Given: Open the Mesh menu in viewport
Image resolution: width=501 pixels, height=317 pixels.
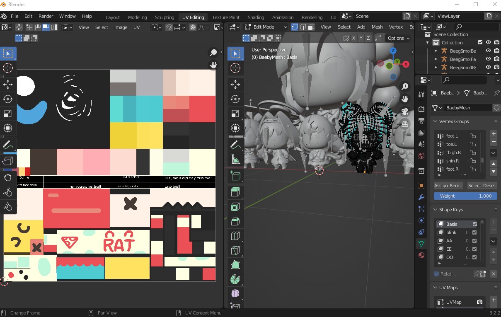Looking at the screenshot, I should pyautogui.click(x=377, y=27).
